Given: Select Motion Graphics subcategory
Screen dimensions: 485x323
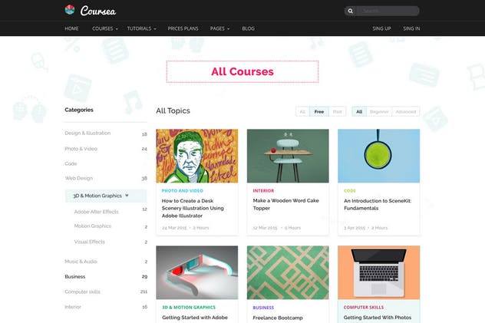Looking at the screenshot, I should tap(93, 226).
